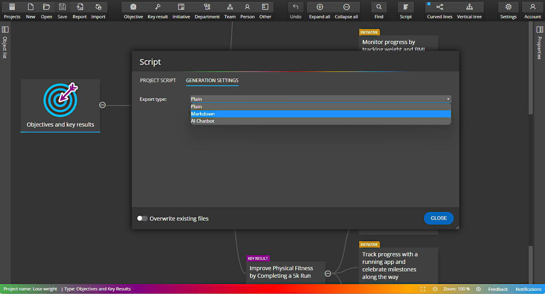Image resolution: width=545 pixels, height=294 pixels.
Task: Open the Object list side panel
Action: click(5, 42)
